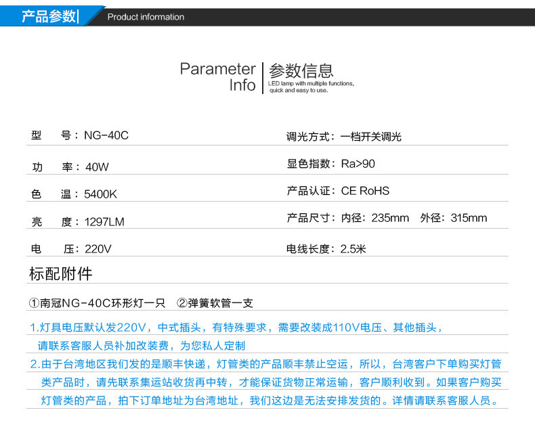
Task: Click blue note 1 about 220V voltage
Action: click(236, 336)
